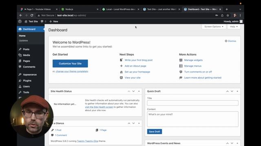This screenshot has width=261, height=146.
Task: Select Dashboard in sidebar
Action: (31, 29)
